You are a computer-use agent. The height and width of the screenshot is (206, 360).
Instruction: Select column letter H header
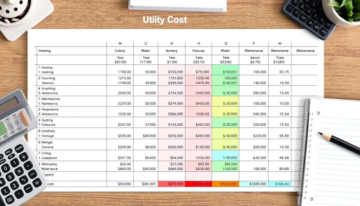[x=199, y=43]
